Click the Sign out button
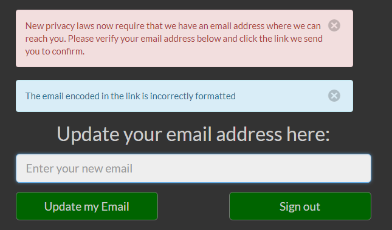392x230 pixels. click(300, 206)
